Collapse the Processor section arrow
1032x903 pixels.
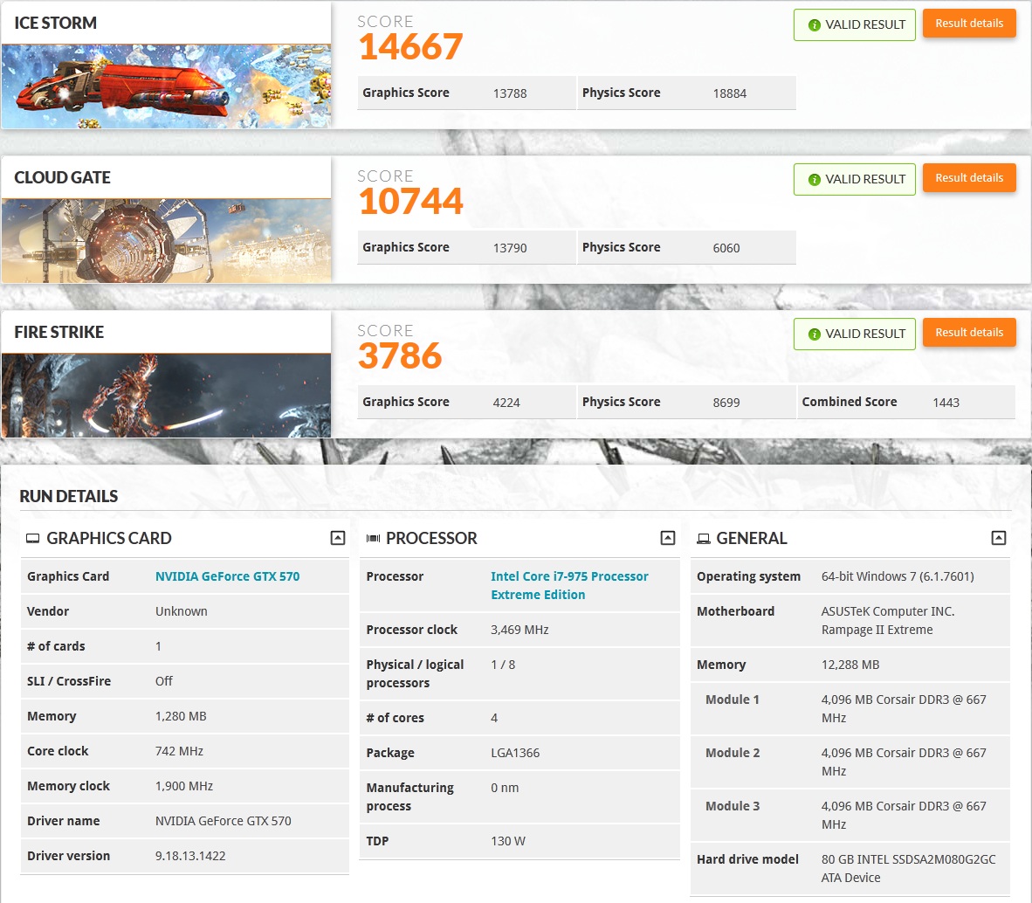pyautogui.click(x=667, y=538)
